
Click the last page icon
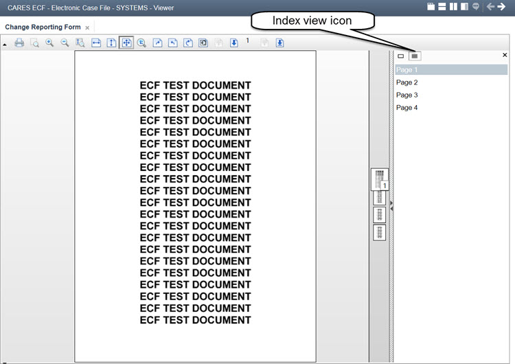(280, 43)
